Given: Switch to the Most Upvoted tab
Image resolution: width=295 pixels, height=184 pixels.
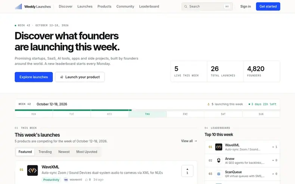Looking at the screenshot, I should point(87,152).
